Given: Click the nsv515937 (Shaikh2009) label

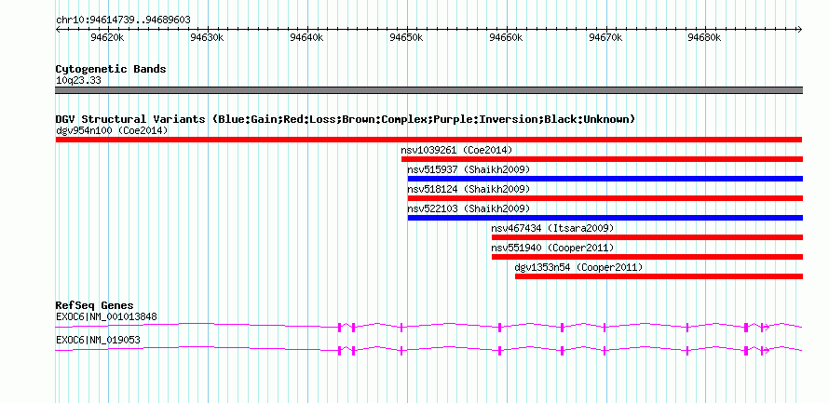Looking at the screenshot, I should point(469,169).
